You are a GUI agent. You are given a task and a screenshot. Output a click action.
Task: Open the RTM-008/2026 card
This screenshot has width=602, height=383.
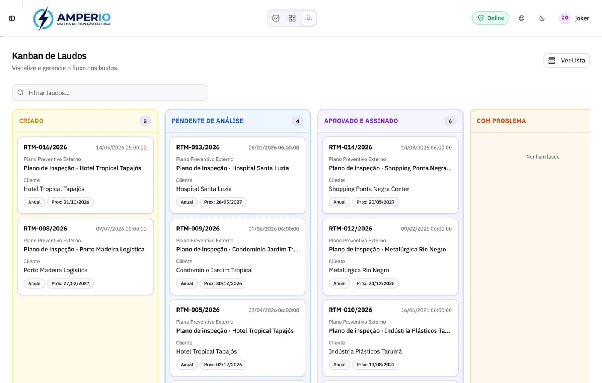85,256
